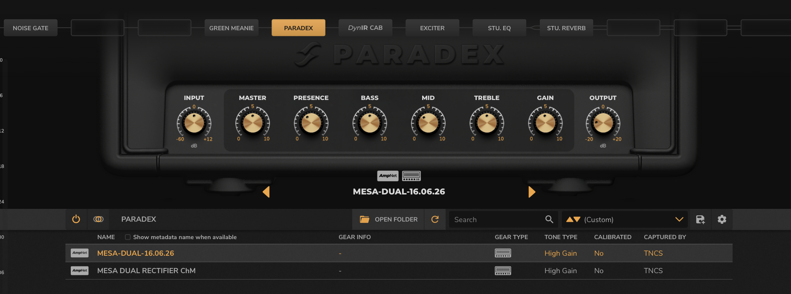Select the EXCITER block

point(432,28)
